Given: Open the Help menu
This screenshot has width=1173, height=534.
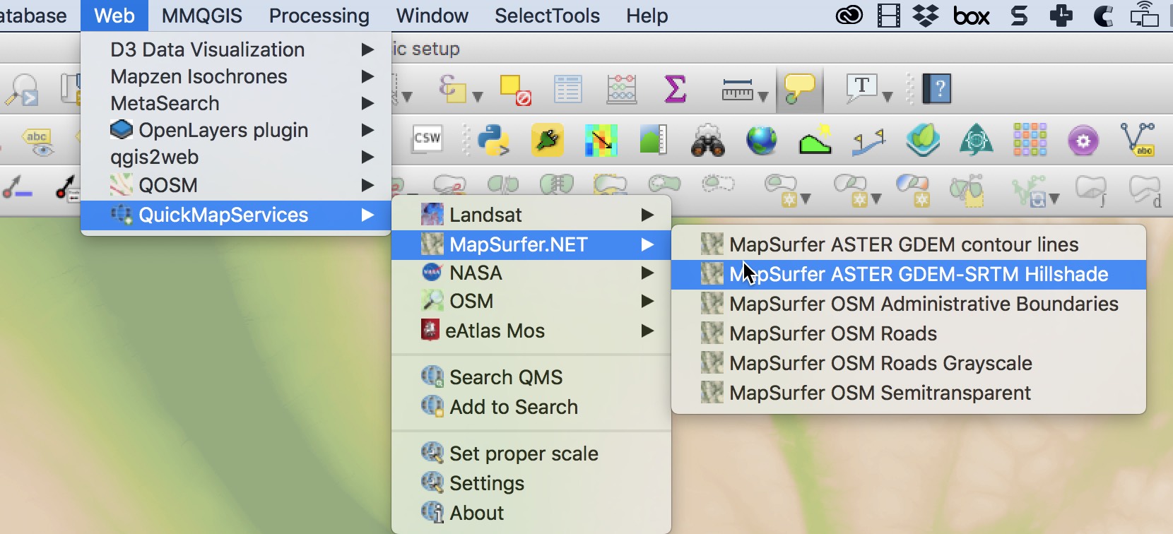Looking at the screenshot, I should point(647,16).
